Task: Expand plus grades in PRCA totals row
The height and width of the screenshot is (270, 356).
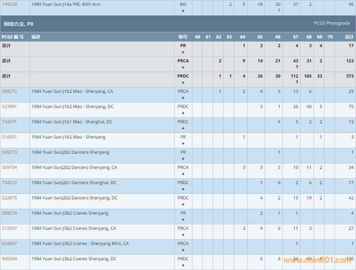Action: click(183, 67)
